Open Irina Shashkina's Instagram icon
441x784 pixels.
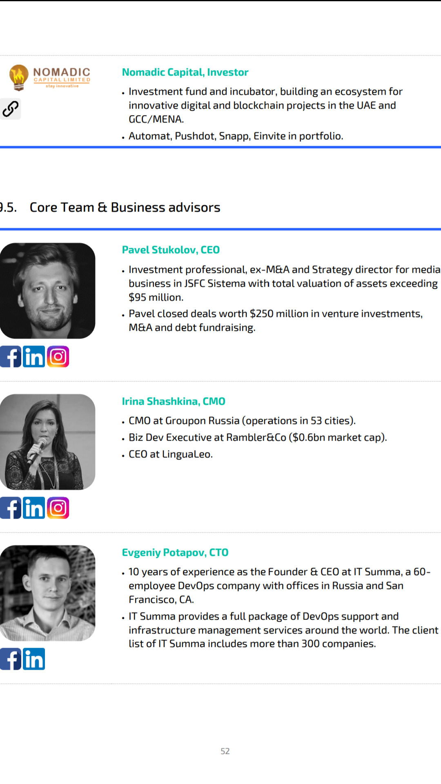[x=58, y=508]
